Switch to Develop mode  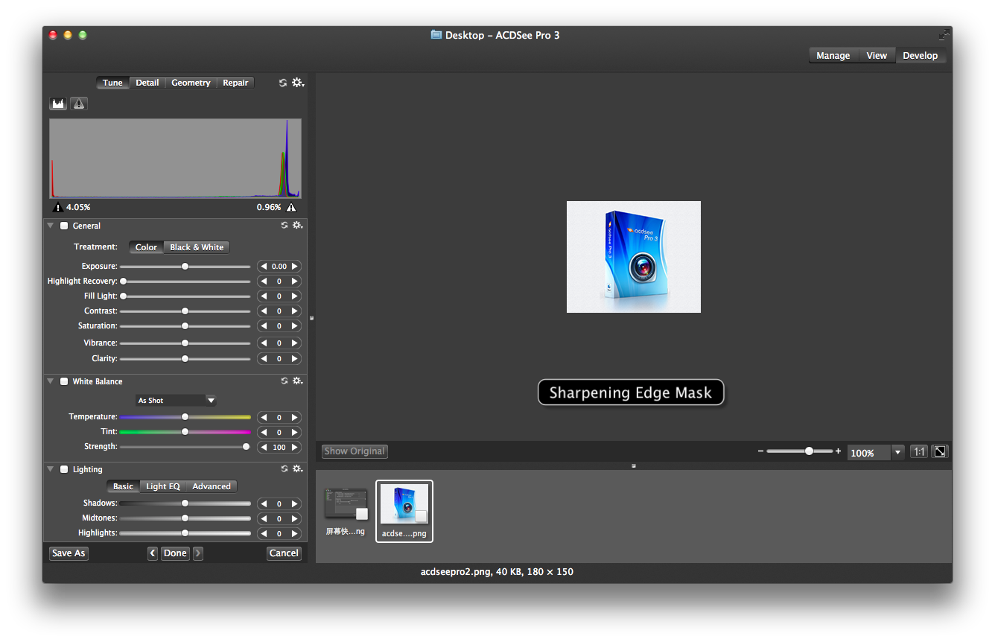[921, 56]
